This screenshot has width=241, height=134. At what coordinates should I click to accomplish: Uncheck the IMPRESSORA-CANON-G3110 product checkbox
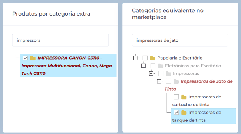point(25,58)
